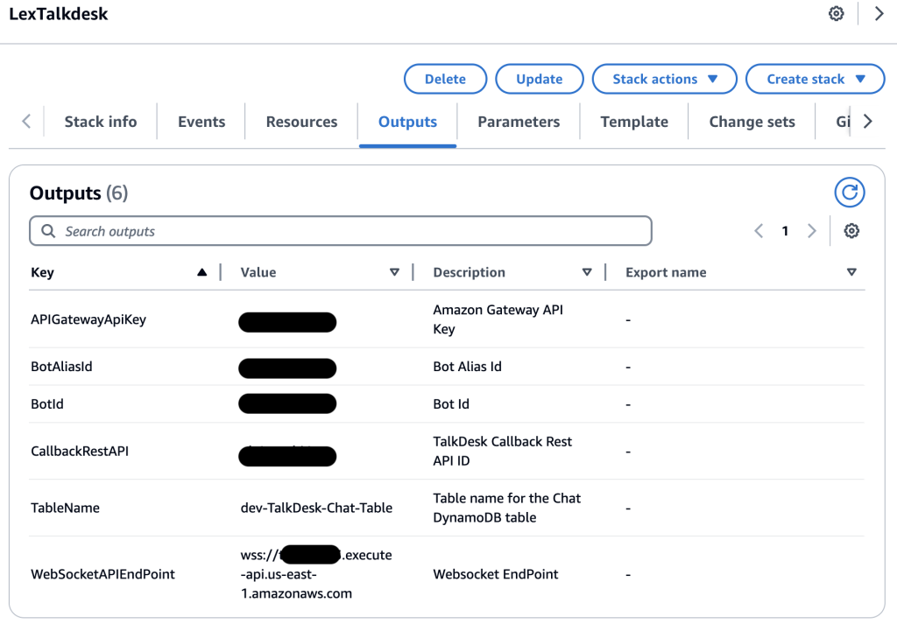This screenshot has width=897, height=624.
Task: Click CallbackRestAPI key cell
Action: pyautogui.click(x=80, y=451)
